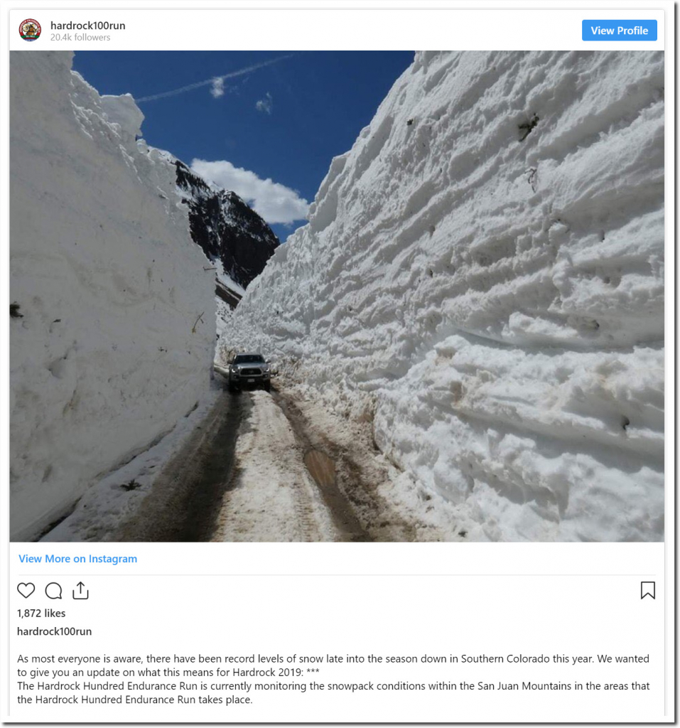Select the 20.4k followers text
This screenshot has height=728, width=680.
(x=80, y=38)
